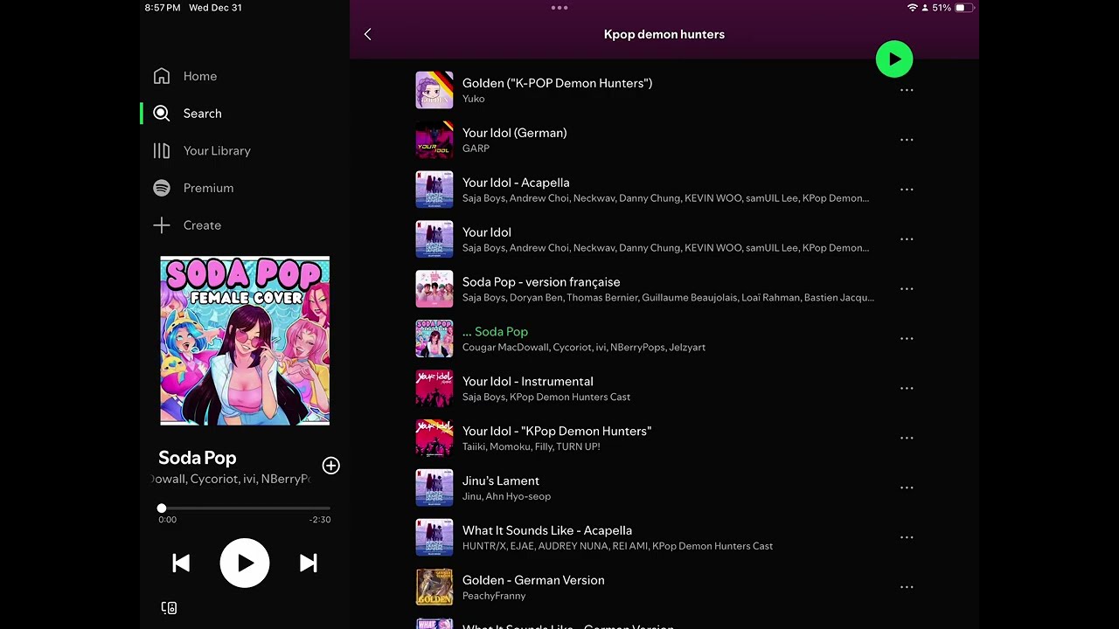Open the Soda Pop Female Cover artwork
Screen dimensions: 1119x629
click(x=245, y=341)
